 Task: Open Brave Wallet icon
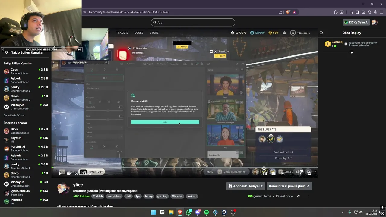tap(363, 12)
